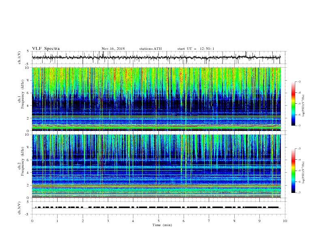Click inside the ch.2 spectrogram panel
The image size is (321, 248).
click(x=156, y=166)
